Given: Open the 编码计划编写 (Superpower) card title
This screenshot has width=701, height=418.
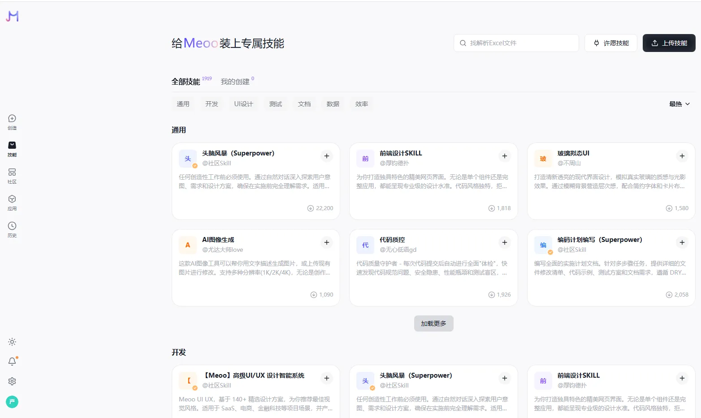Looking at the screenshot, I should click(600, 240).
